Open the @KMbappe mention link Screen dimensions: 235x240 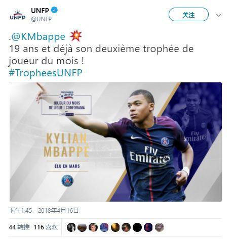[x=38, y=37]
